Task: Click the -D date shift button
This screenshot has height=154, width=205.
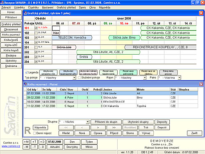Action: [x=42, y=147]
